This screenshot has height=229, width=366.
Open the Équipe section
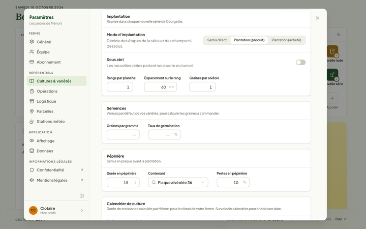point(56,52)
